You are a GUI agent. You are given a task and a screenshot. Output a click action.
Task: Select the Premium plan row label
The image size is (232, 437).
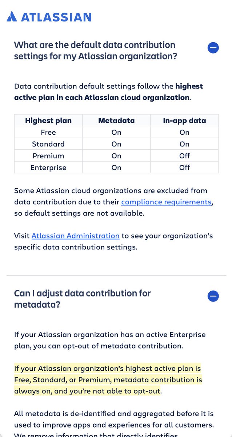point(48,156)
